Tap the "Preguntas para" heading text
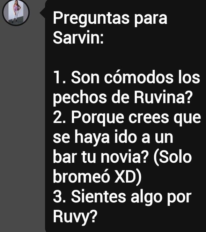The width and height of the screenshot is (206, 232). pyautogui.click(x=110, y=18)
